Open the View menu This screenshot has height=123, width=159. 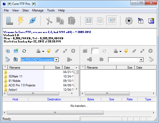click(x=15, y=10)
